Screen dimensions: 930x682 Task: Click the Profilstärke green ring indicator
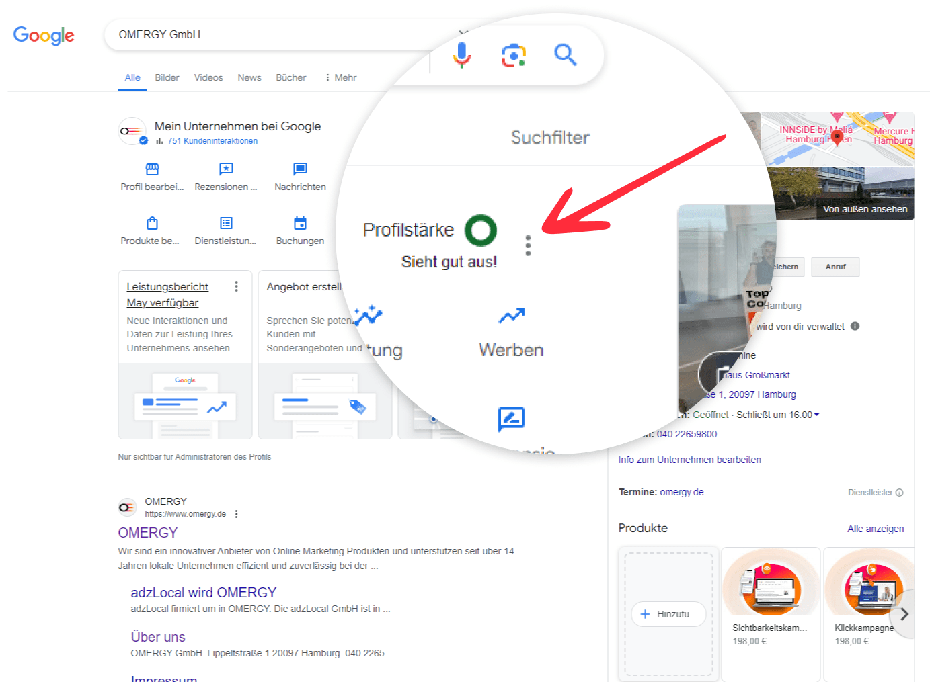coord(481,230)
